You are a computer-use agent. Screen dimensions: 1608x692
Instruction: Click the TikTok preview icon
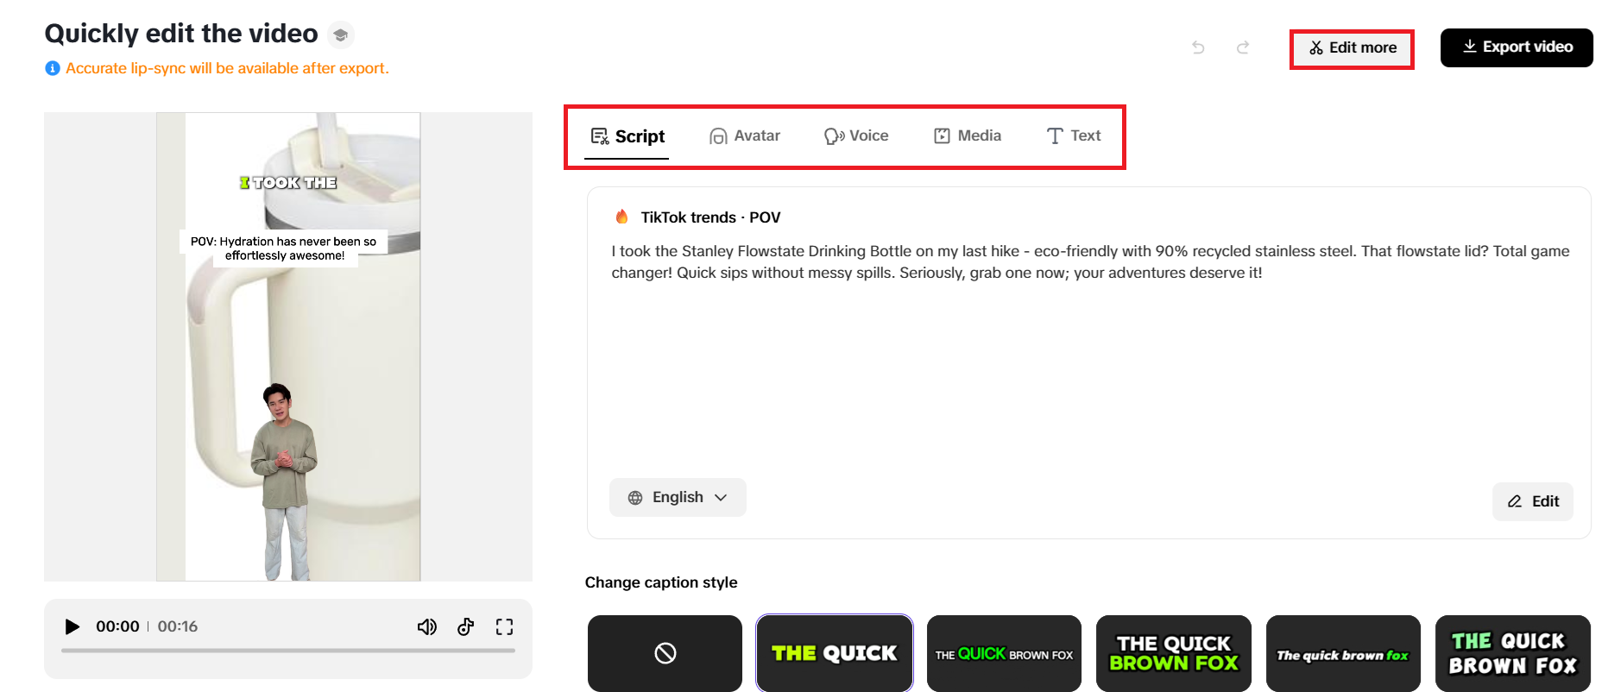466,626
